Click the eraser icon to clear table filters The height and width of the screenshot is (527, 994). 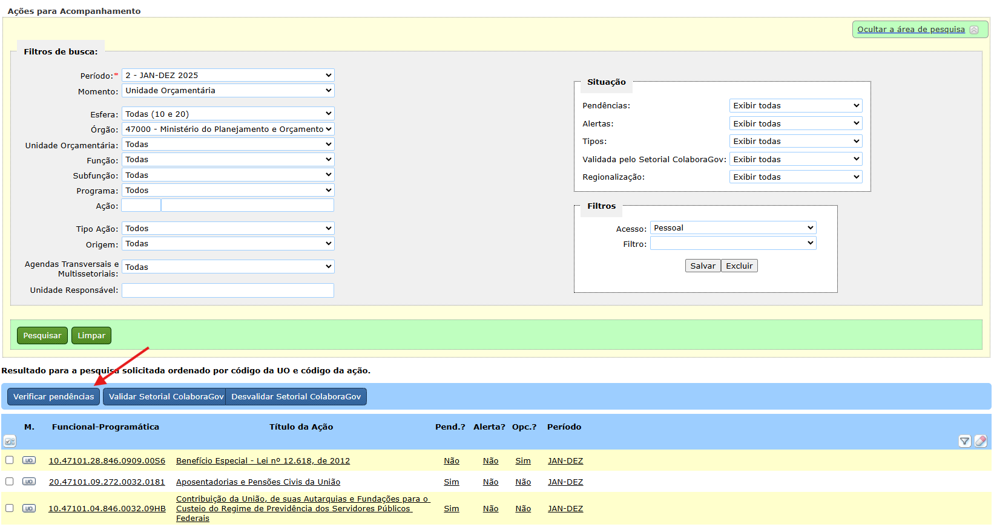click(x=981, y=441)
